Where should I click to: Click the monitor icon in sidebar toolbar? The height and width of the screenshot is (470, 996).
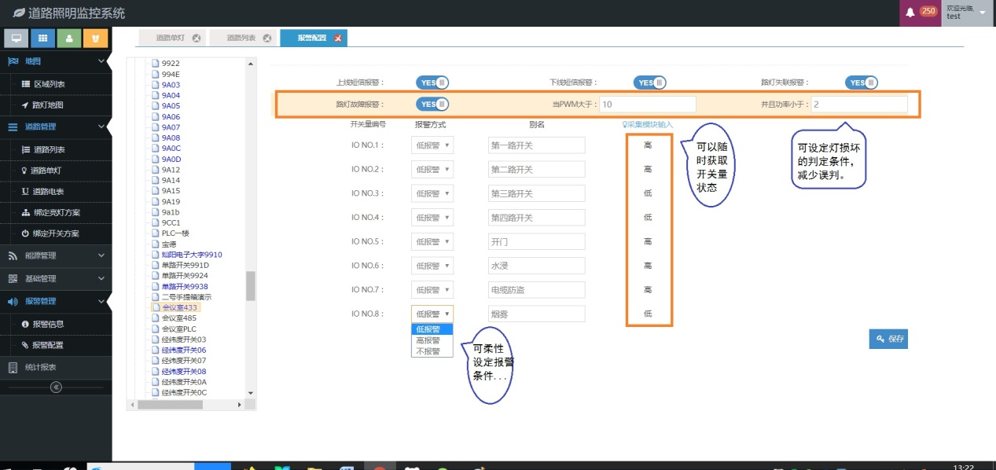point(17,38)
